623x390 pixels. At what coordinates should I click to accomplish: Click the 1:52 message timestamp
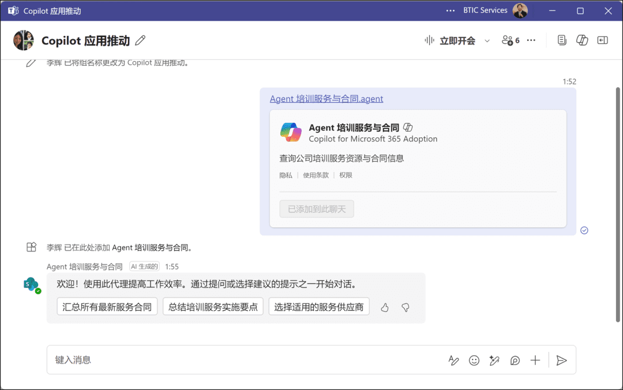click(569, 81)
